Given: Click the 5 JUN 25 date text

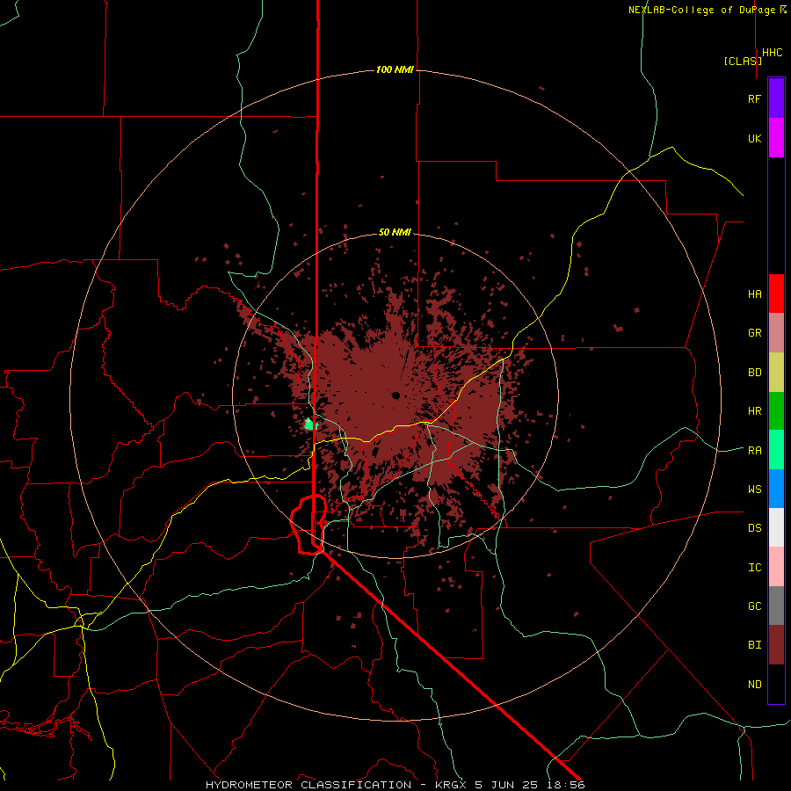Looking at the screenshot, I should (507, 785).
